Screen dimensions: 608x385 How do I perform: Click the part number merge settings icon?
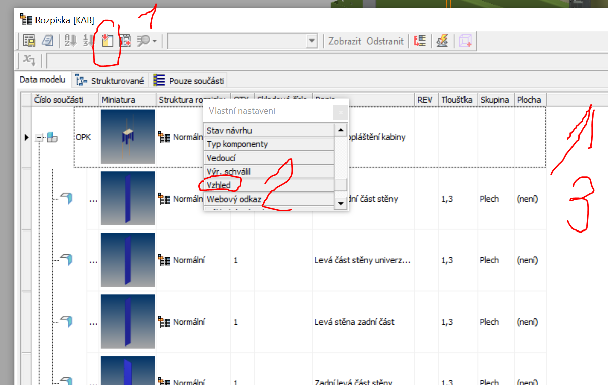click(420, 41)
